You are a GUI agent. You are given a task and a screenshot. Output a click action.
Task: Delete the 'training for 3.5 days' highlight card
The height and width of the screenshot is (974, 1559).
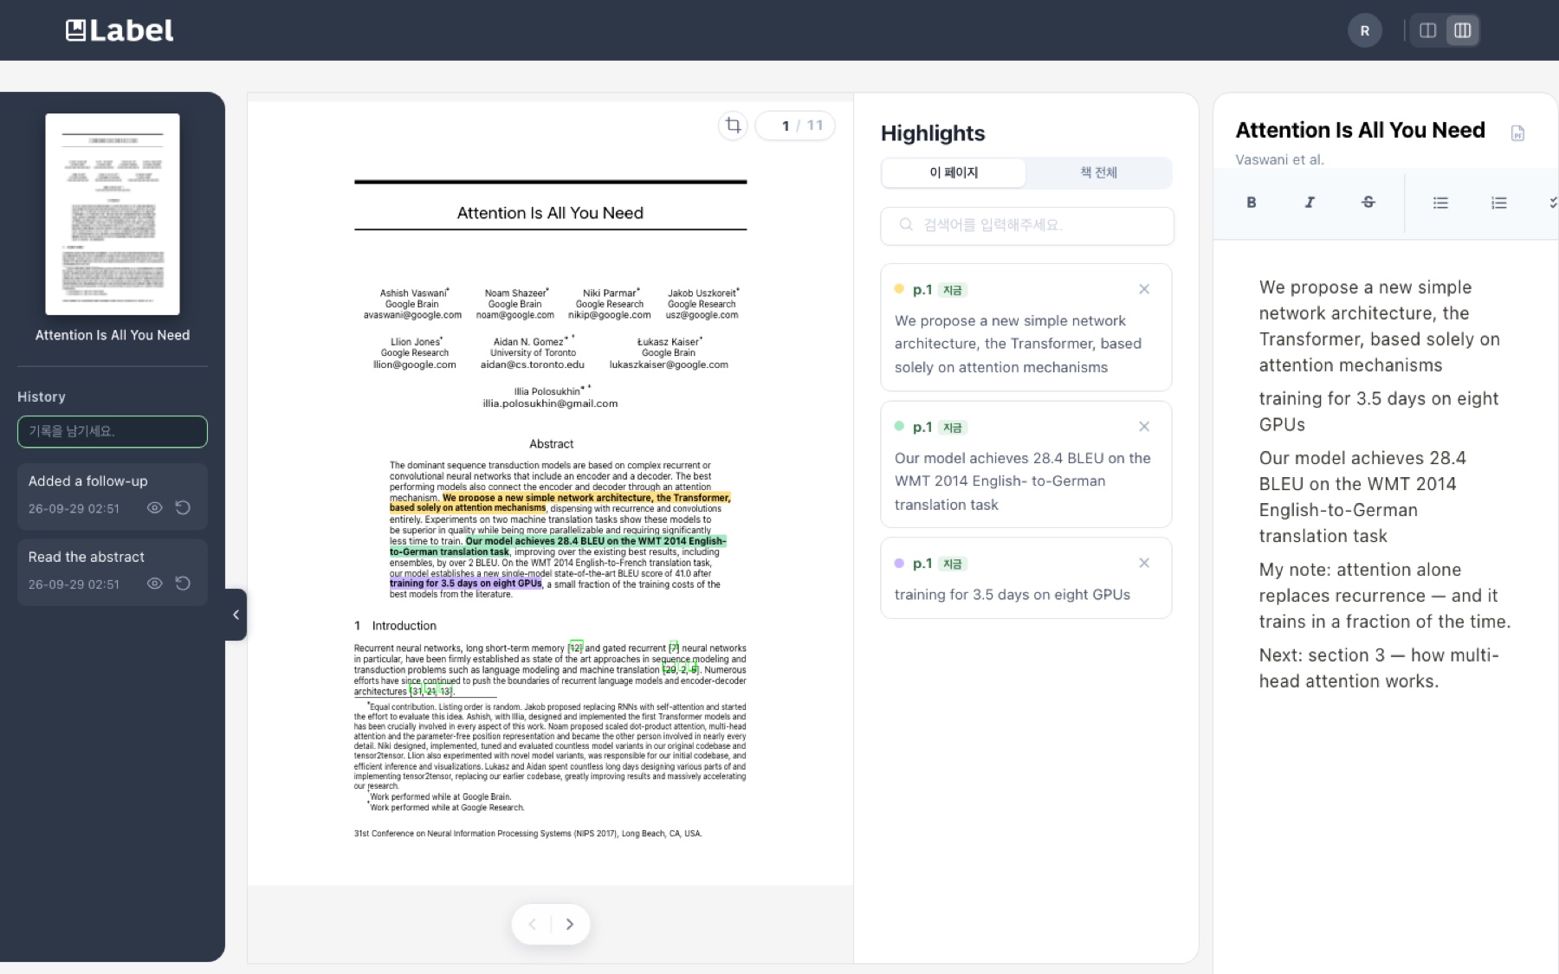[1144, 563]
